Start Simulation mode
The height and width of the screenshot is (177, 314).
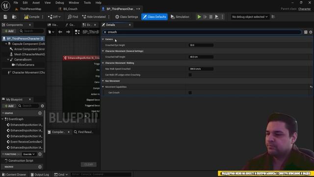(x=180, y=17)
